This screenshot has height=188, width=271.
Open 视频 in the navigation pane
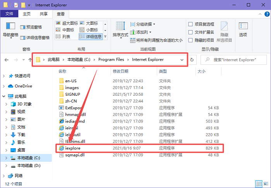tap(21, 112)
